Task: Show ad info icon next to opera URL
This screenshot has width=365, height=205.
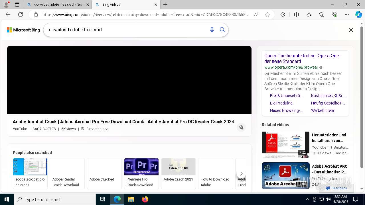Action: (x=321, y=67)
